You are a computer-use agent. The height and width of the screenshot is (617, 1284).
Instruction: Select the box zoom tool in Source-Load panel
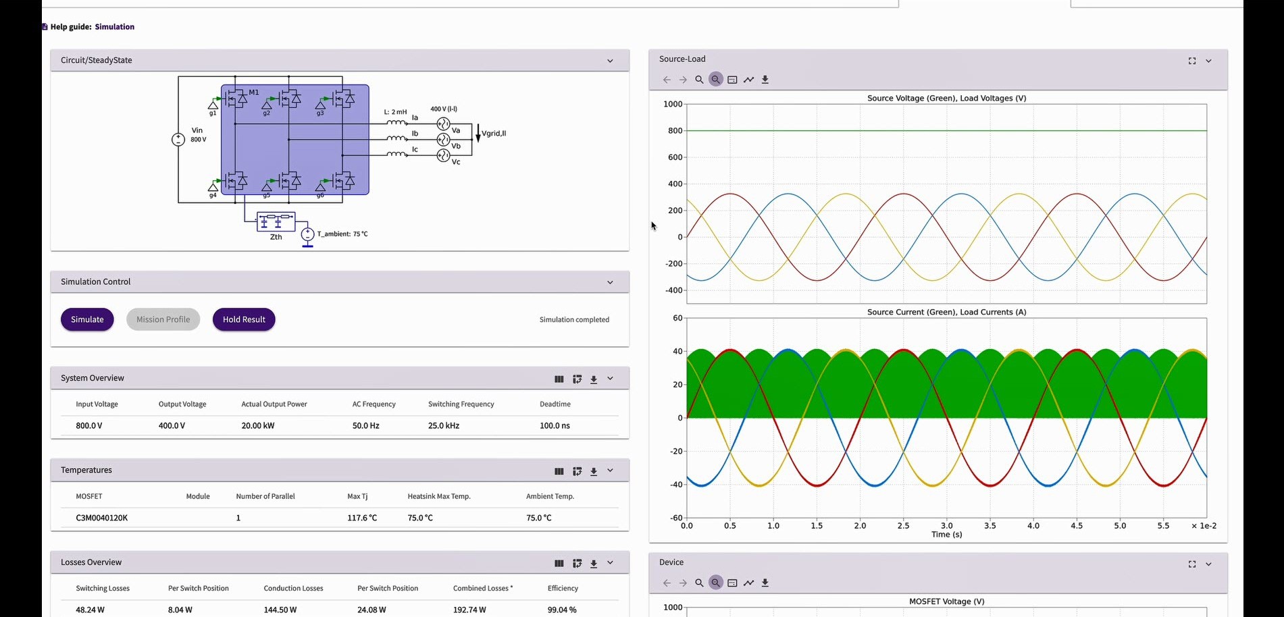(732, 79)
